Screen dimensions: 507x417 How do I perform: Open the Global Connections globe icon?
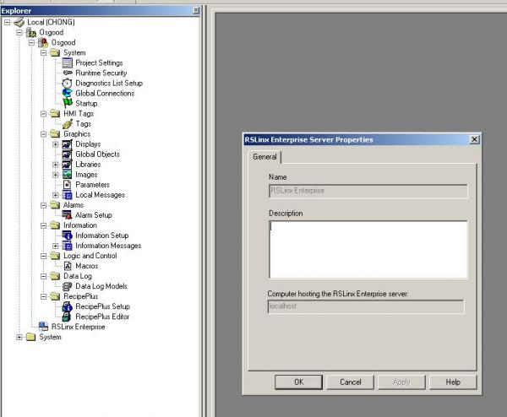click(68, 93)
